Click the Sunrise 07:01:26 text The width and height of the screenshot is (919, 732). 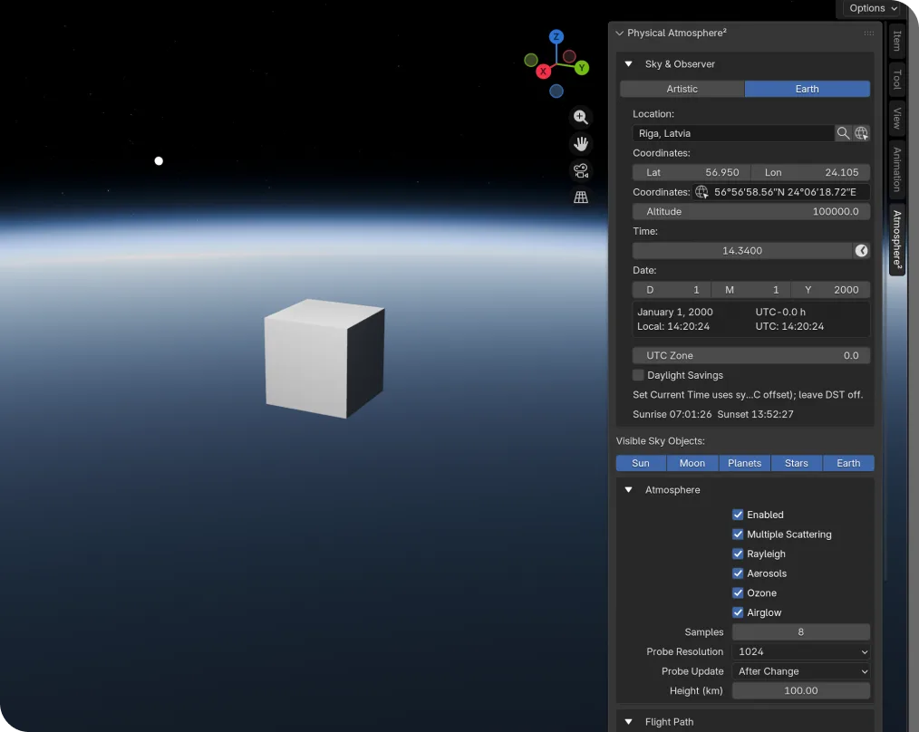point(672,414)
